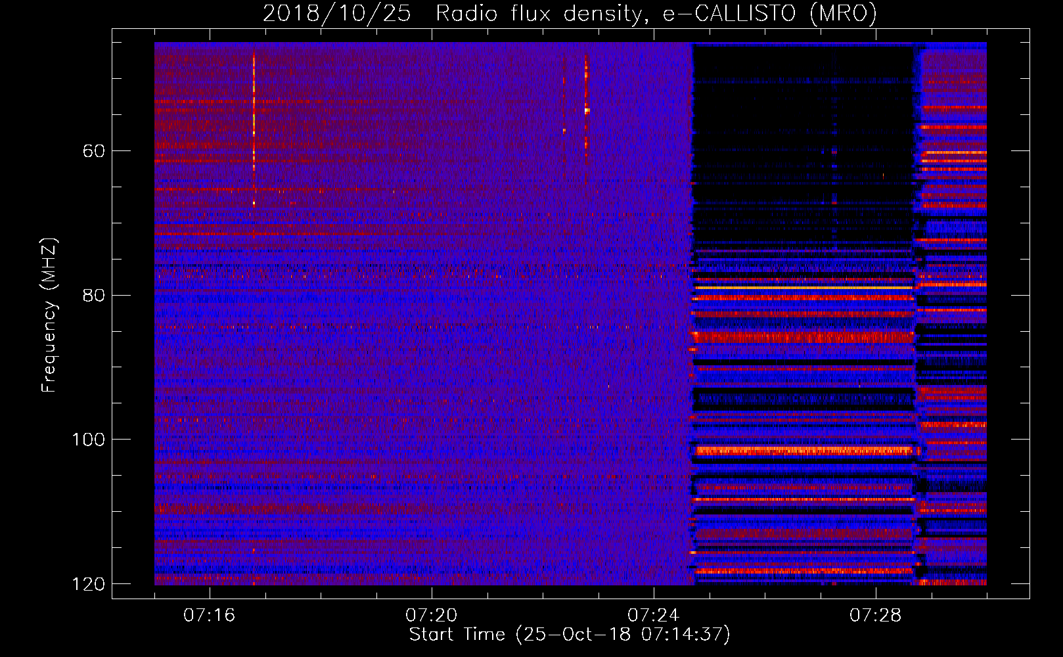Click the 07:24 time tick label
This screenshot has width=1063, height=657.
(x=654, y=616)
